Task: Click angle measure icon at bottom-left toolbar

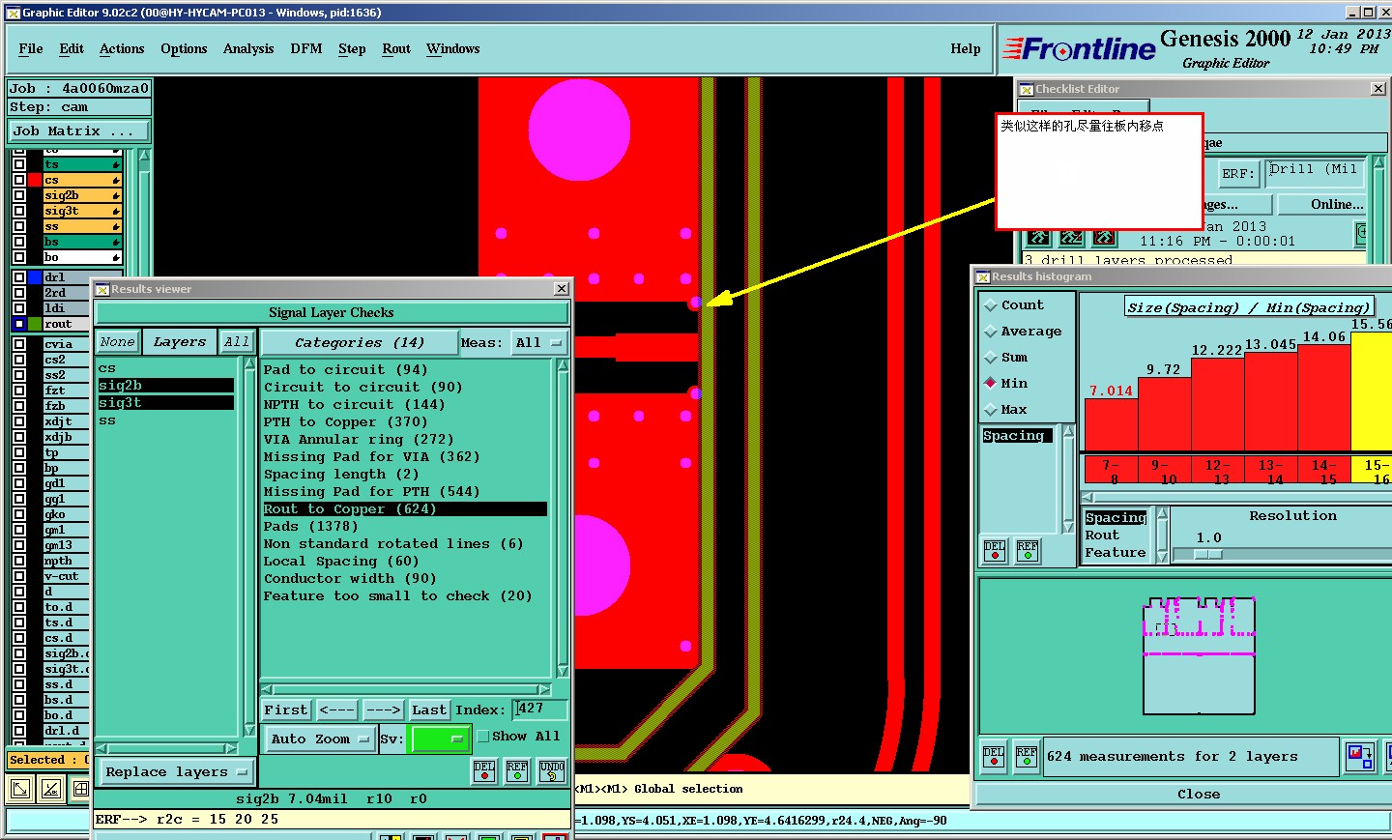Action: tap(51, 789)
